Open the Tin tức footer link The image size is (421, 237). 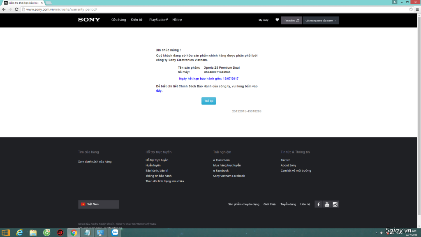[285, 160]
